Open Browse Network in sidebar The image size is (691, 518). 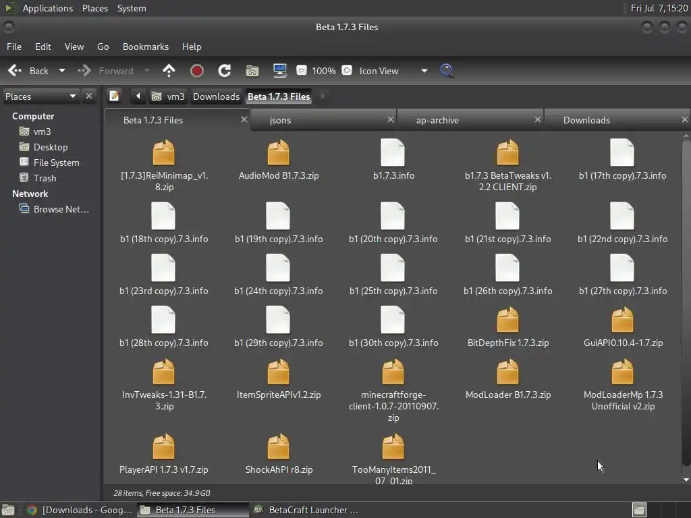click(61, 209)
